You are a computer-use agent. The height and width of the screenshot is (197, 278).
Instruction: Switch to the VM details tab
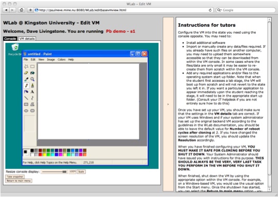point(27,38)
